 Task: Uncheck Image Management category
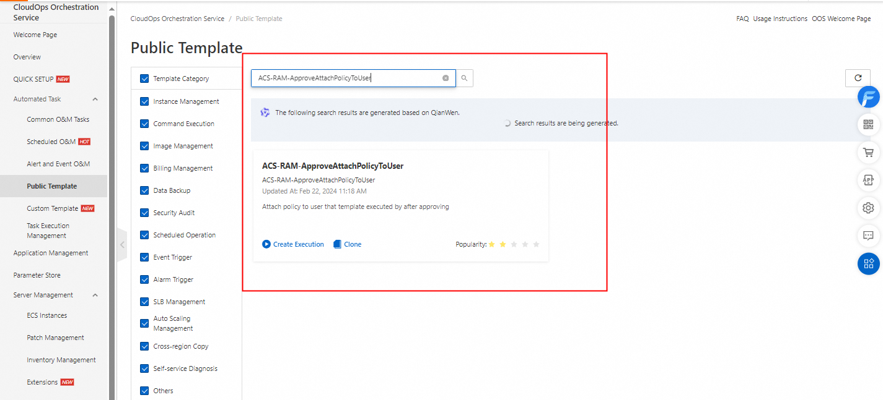coord(144,146)
